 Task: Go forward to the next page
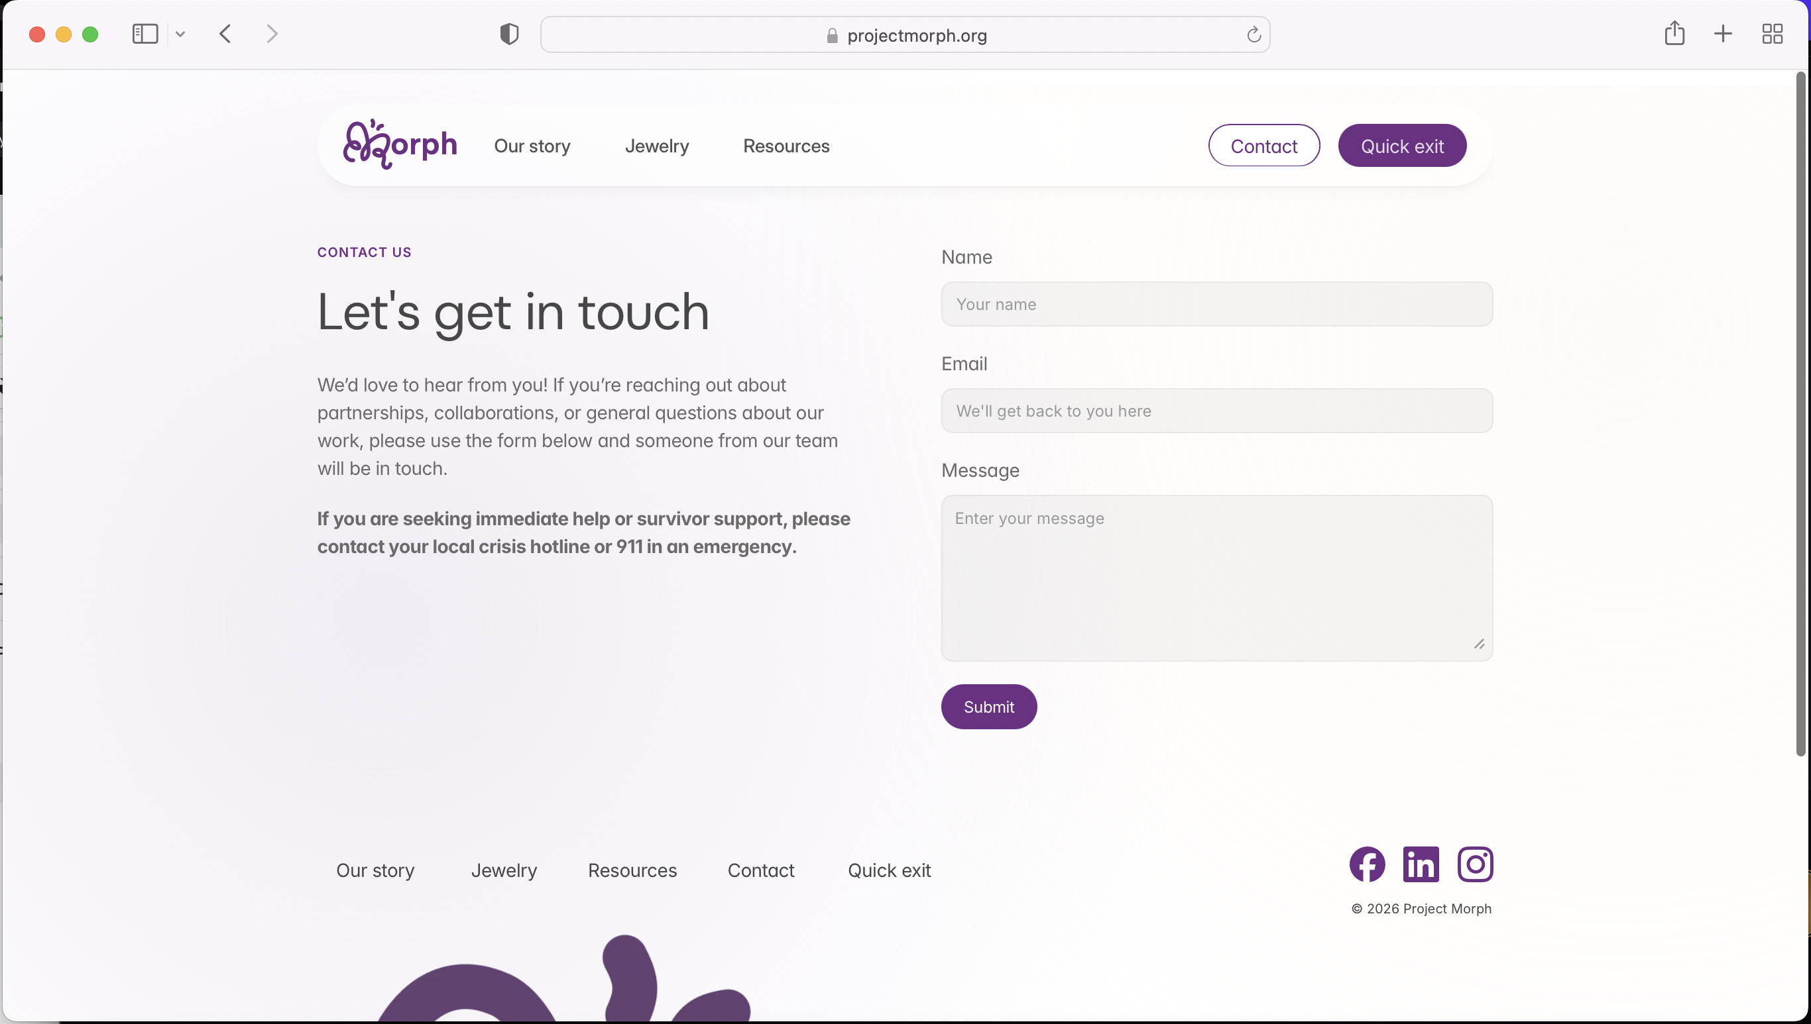(x=272, y=34)
